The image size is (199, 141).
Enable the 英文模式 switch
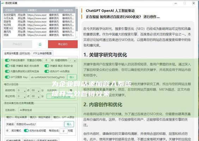[8, 130]
